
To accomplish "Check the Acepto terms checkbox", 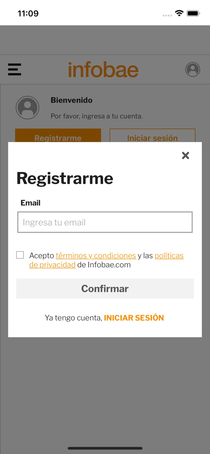I will [x=20, y=255].
